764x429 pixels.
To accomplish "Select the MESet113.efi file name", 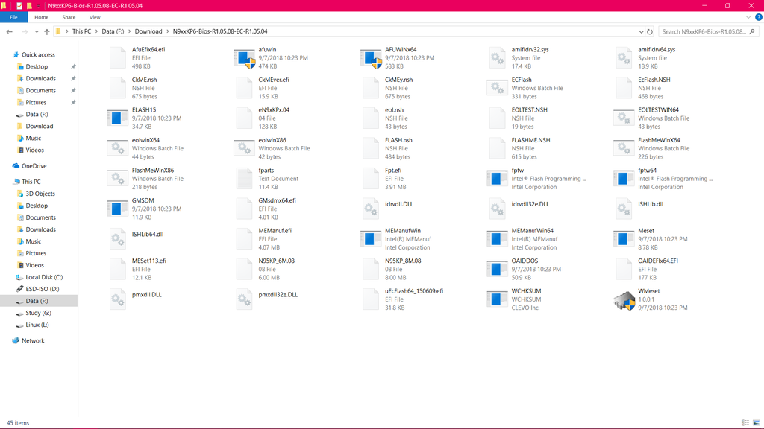I will pyautogui.click(x=149, y=261).
